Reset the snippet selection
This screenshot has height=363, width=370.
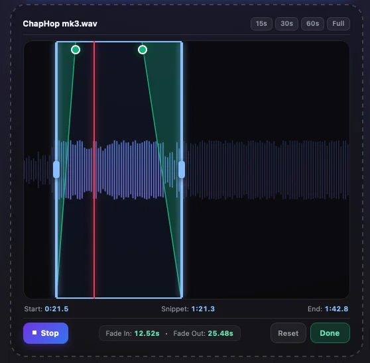[x=288, y=333]
